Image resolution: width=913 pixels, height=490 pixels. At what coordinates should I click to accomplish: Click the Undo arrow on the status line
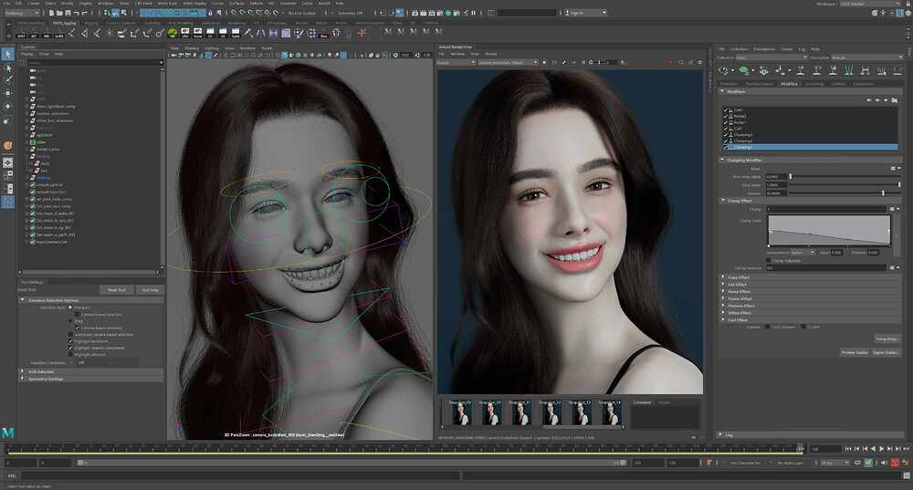pos(77,12)
